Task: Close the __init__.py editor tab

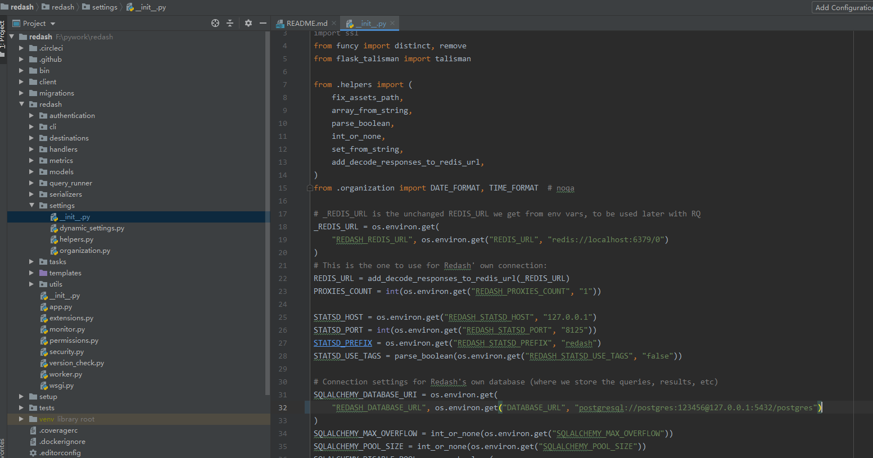Action: [x=392, y=23]
